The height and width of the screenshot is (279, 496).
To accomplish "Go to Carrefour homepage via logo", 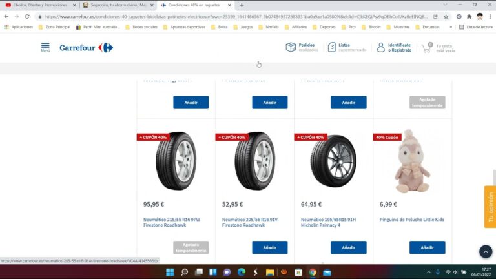I will 86,48.
